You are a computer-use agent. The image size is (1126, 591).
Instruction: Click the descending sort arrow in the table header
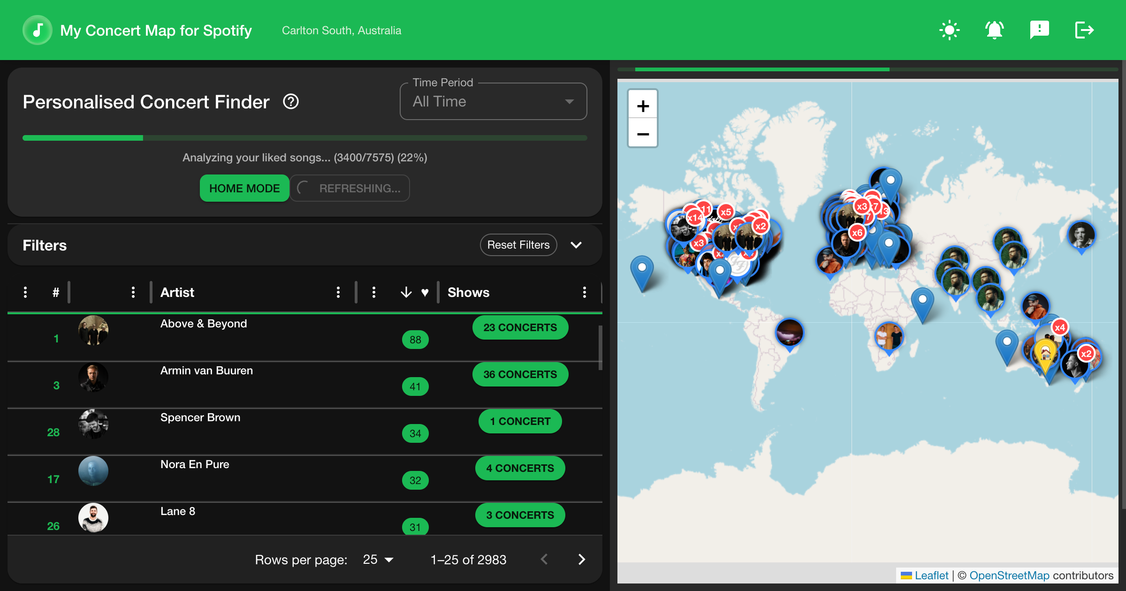[405, 292]
